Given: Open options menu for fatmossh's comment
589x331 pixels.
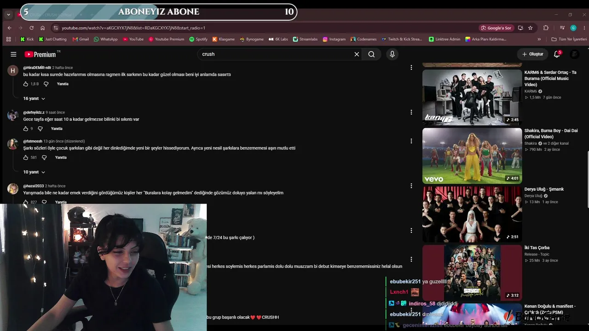Looking at the screenshot, I should click(x=411, y=141).
